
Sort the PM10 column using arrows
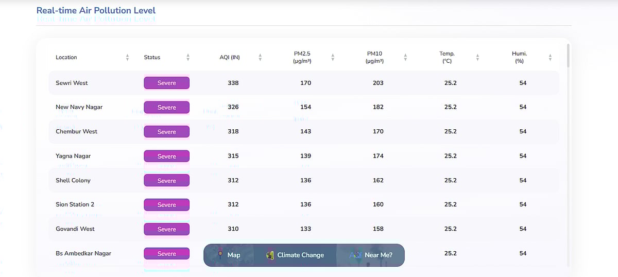[x=405, y=57]
